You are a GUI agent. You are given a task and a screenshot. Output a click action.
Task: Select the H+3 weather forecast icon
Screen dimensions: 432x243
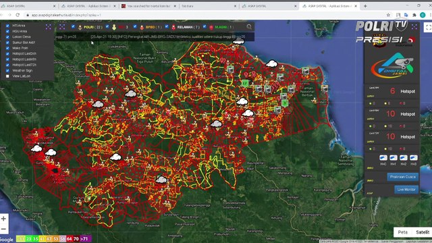414,157
